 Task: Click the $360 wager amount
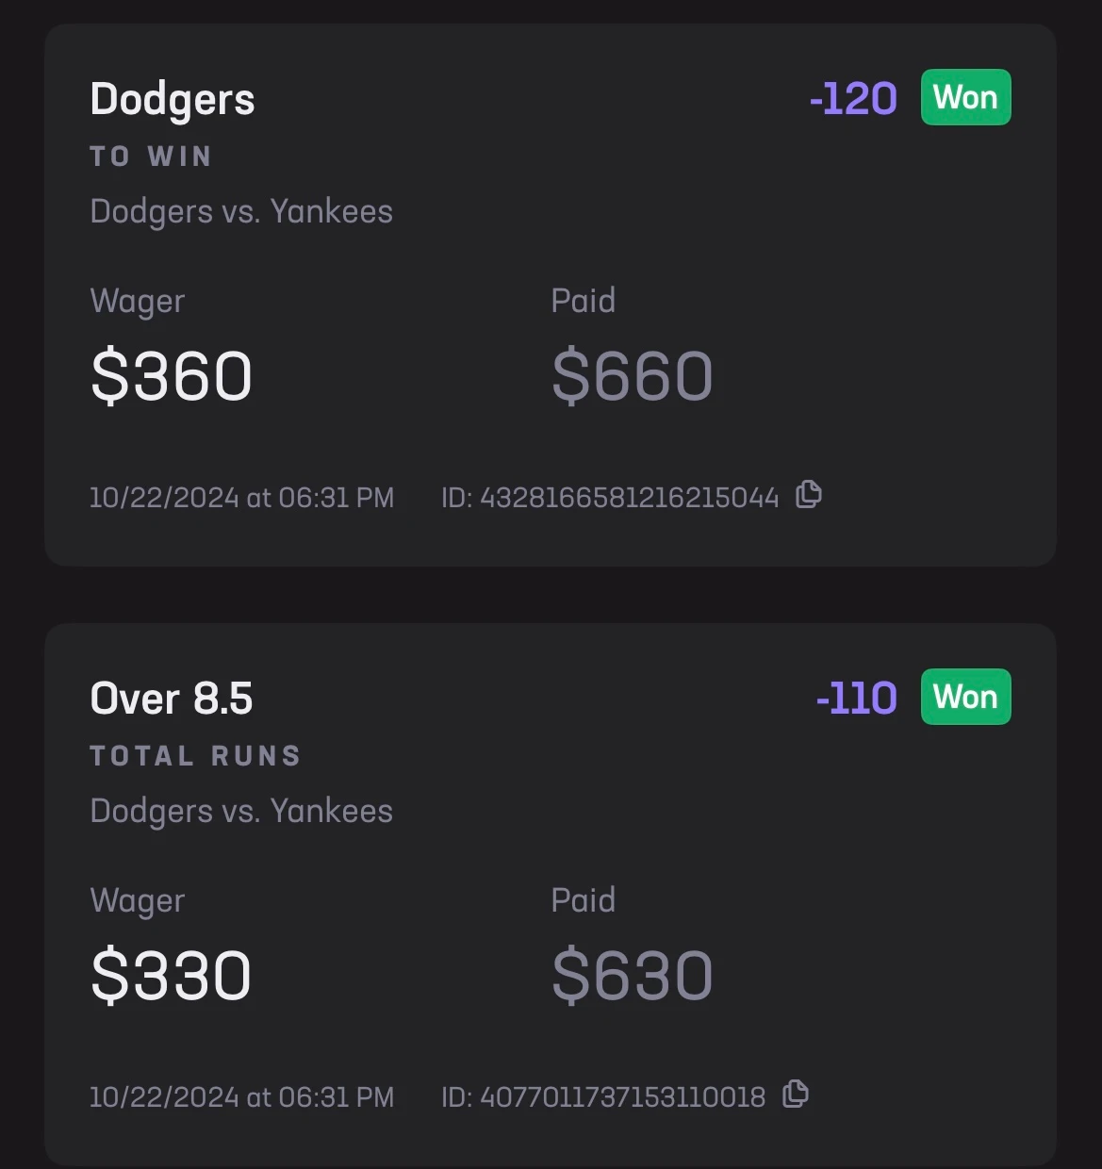pos(172,375)
